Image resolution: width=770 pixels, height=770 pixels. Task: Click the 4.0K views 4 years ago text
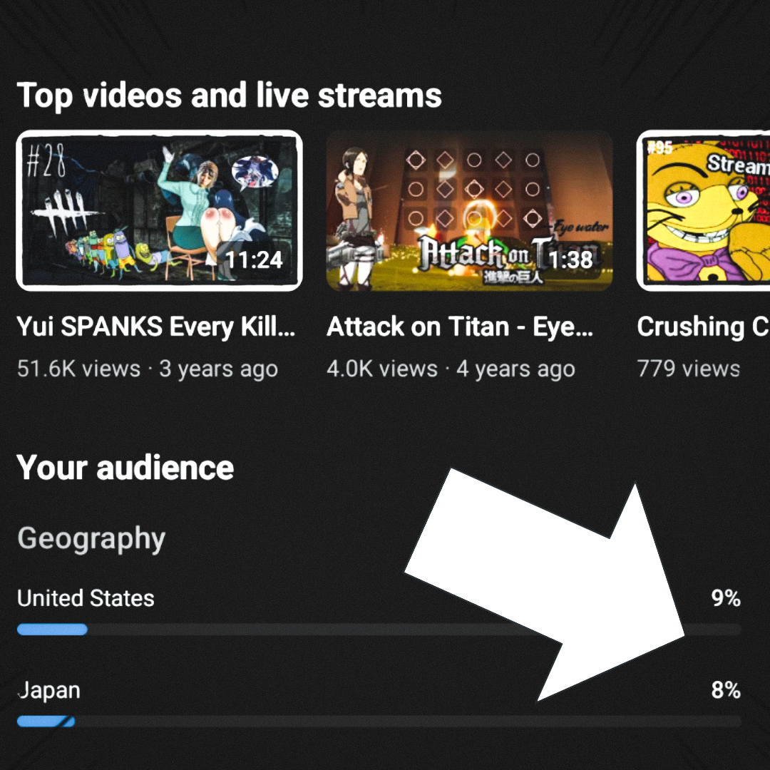[x=451, y=369]
